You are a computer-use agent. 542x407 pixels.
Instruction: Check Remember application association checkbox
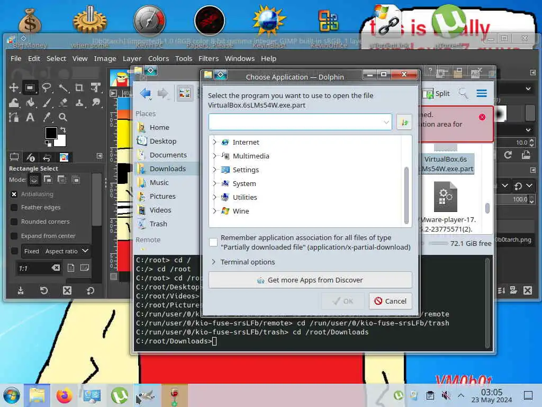pos(213,242)
